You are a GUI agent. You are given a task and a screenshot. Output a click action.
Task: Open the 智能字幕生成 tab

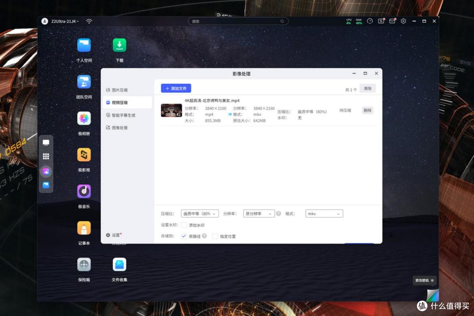[127, 115]
